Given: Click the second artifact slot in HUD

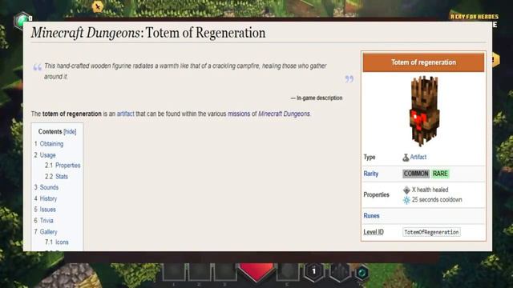Looking at the screenshot, I should [x=199, y=272].
